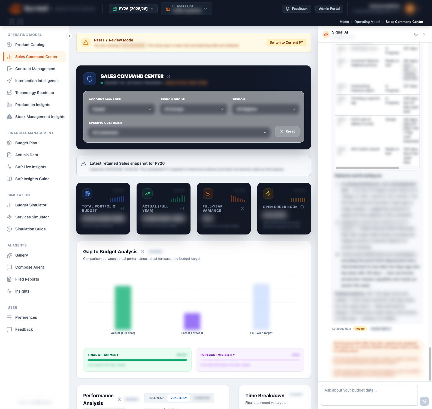Click the Budget Simulator icon
The image size is (432, 409).
9,205
